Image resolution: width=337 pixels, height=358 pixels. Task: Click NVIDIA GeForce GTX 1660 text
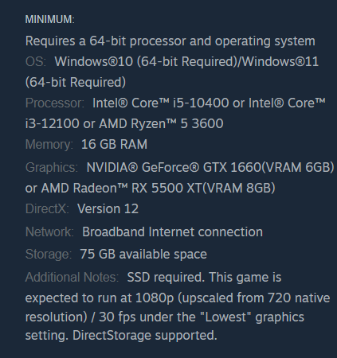(x=174, y=168)
